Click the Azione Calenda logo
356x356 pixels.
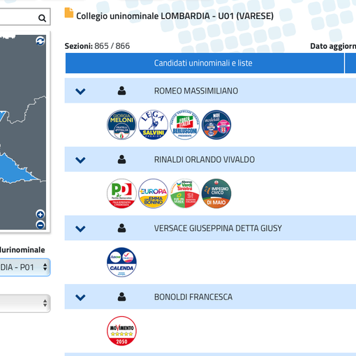coord(121,262)
